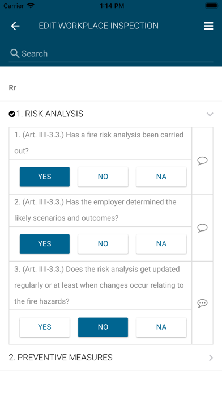Choose NO for likely scenarios question
The image size is (222, 395).
click(103, 244)
